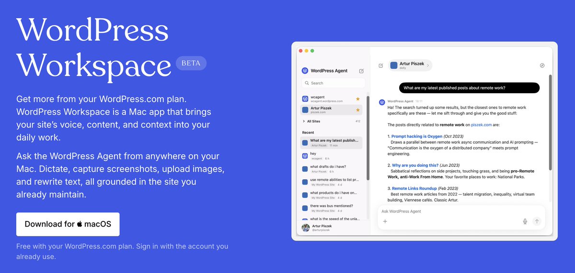Click the WordPress logo beside WordPress Agent title
Screen dimensions: 575x273
pyautogui.click(x=305, y=71)
